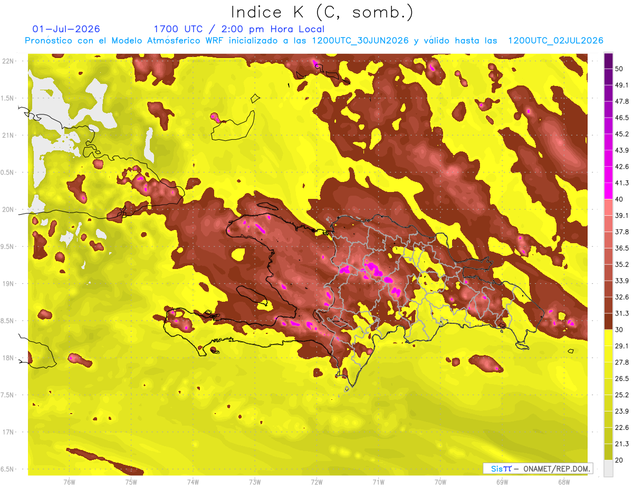Click the color scale value "50"
This screenshot has height=489, width=633.
620,69
